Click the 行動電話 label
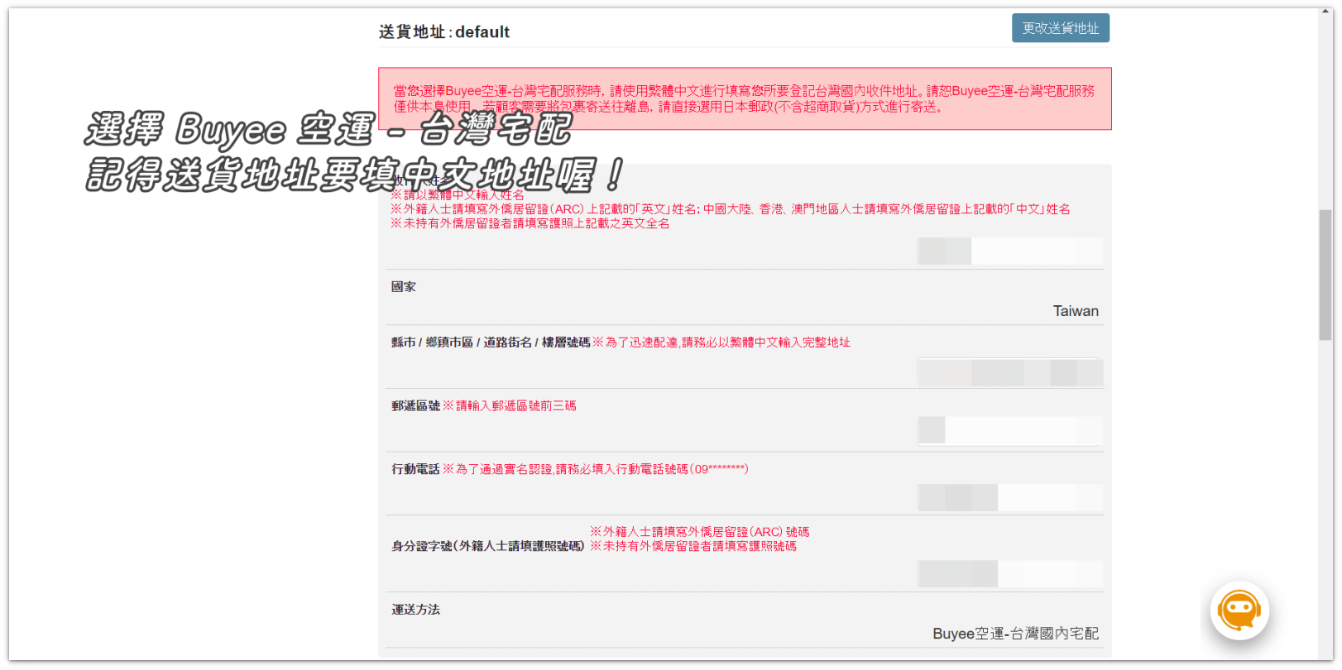 click(415, 469)
